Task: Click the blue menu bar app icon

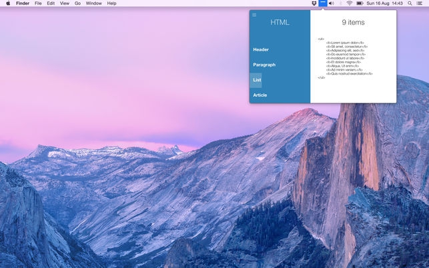Action: point(323,3)
